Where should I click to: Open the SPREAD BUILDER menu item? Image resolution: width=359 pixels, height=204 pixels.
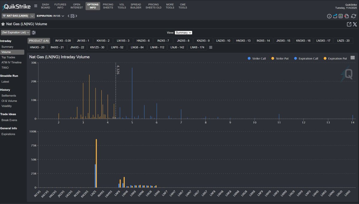click(136, 6)
